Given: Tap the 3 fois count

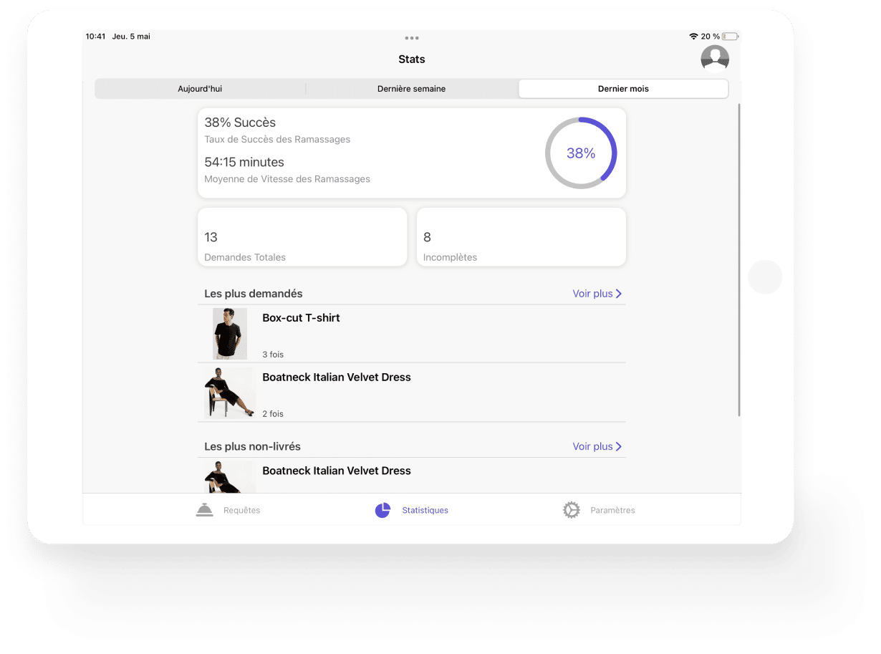Looking at the screenshot, I should coord(273,355).
